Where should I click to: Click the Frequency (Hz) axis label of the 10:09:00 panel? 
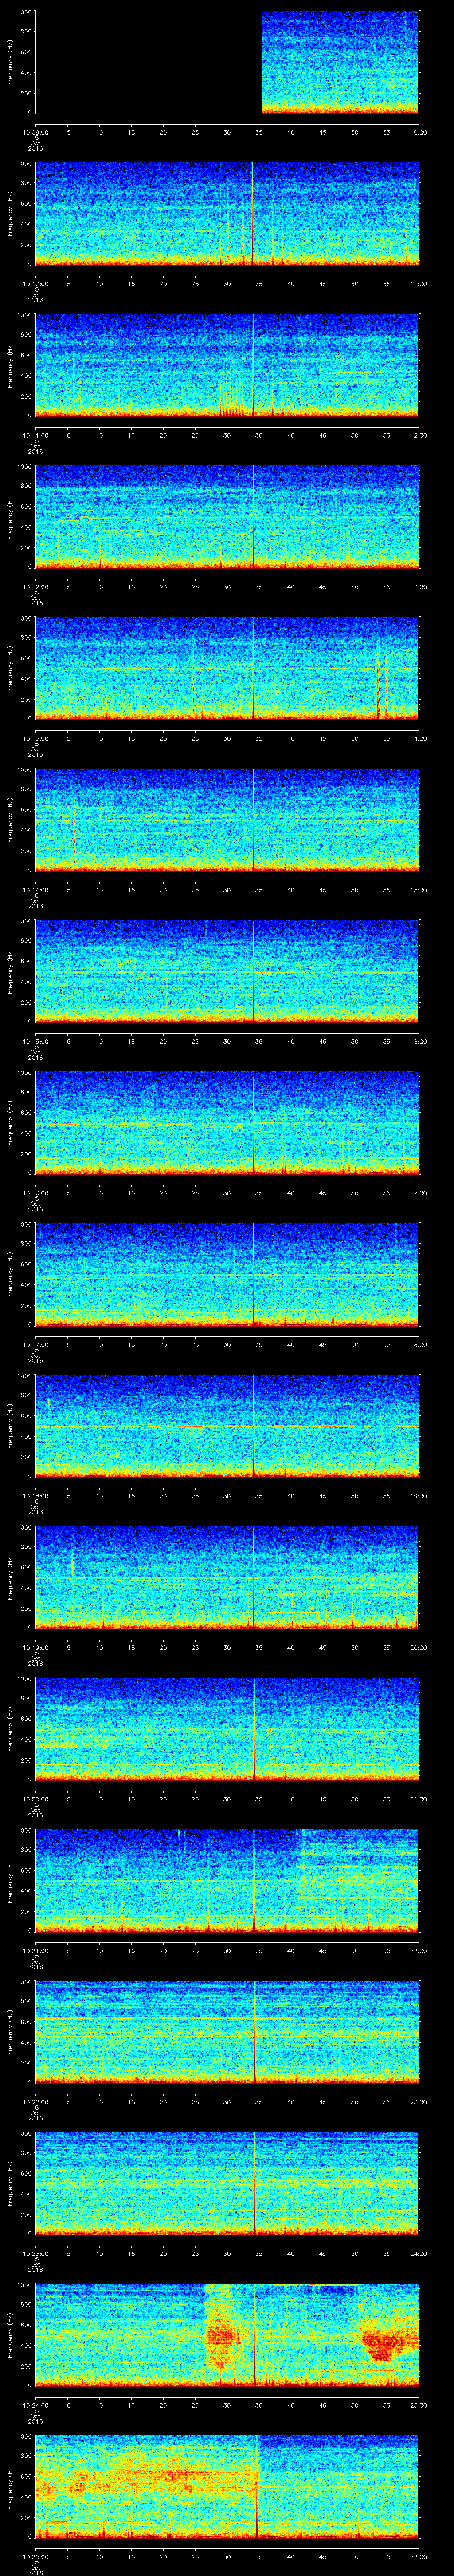point(10,62)
